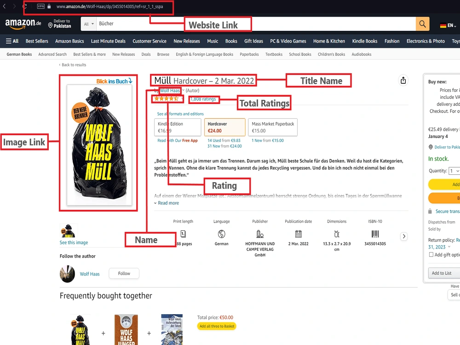This screenshot has width=460, height=345.
Task: Open the All search category dropdown
Action: (89, 24)
